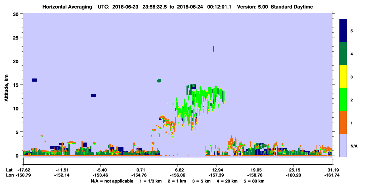Click the isolated green feature near 22 km altitude

(213, 49)
